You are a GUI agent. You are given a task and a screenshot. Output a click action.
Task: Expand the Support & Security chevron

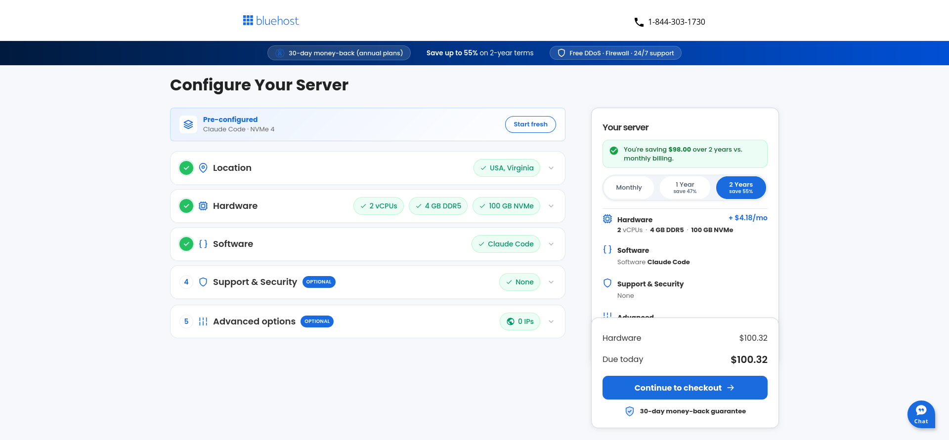tap(551, 282)
